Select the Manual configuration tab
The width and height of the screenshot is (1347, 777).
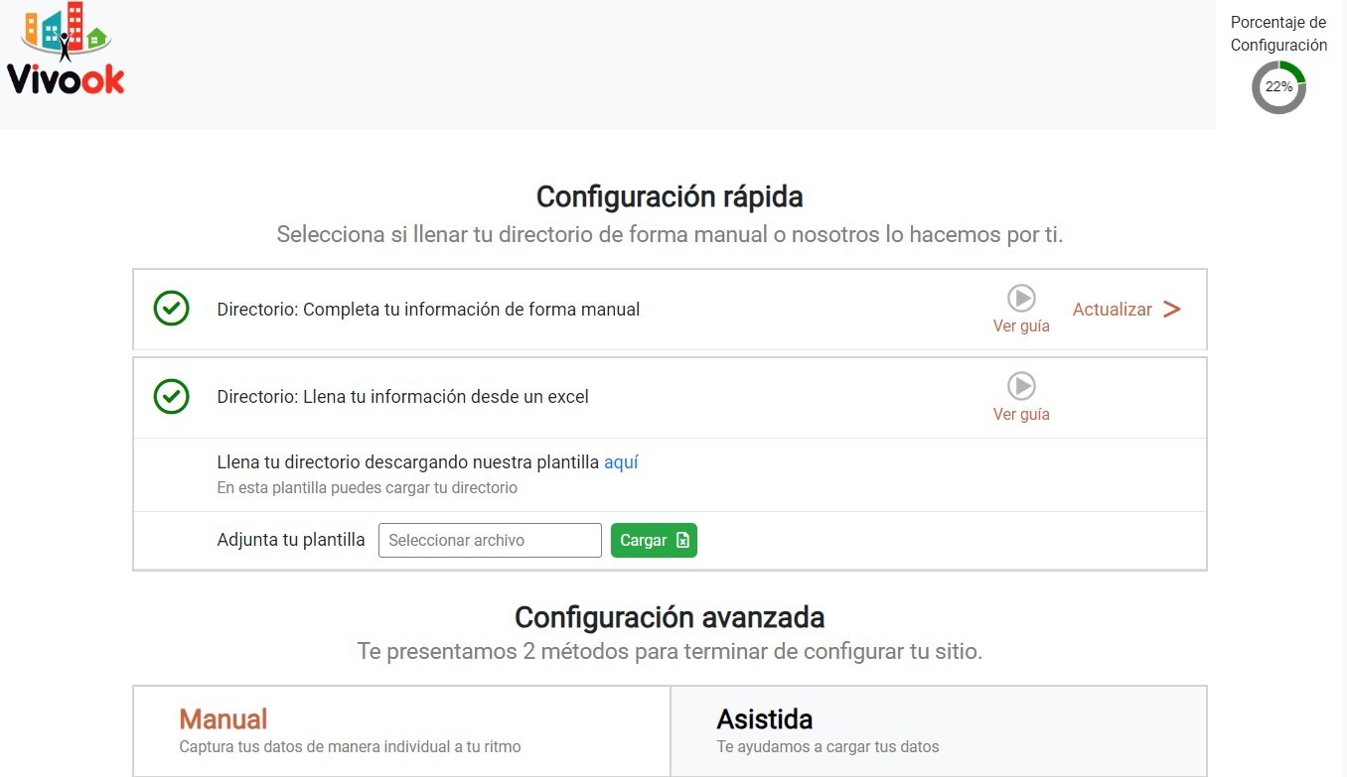point(401,730)
